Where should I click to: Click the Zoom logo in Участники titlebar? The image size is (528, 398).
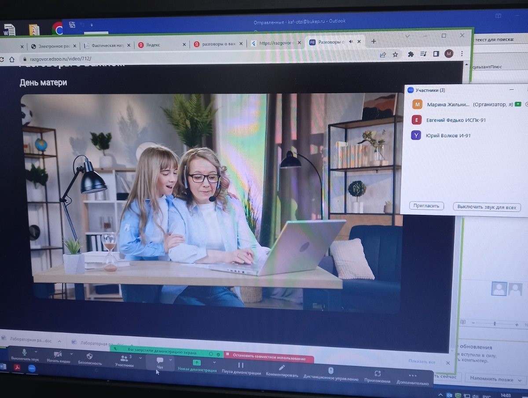(411, 90)
